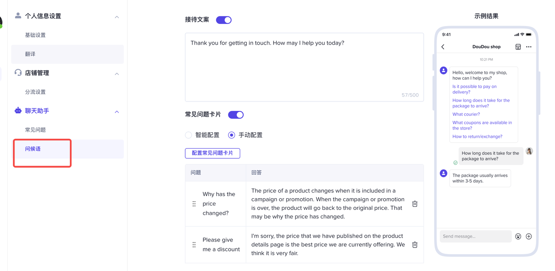This screenshot has width=555, height=271.
Task: Click drag handle beside "Please give me a discount"
Action: pyautogui.click(x=194, y=245)
